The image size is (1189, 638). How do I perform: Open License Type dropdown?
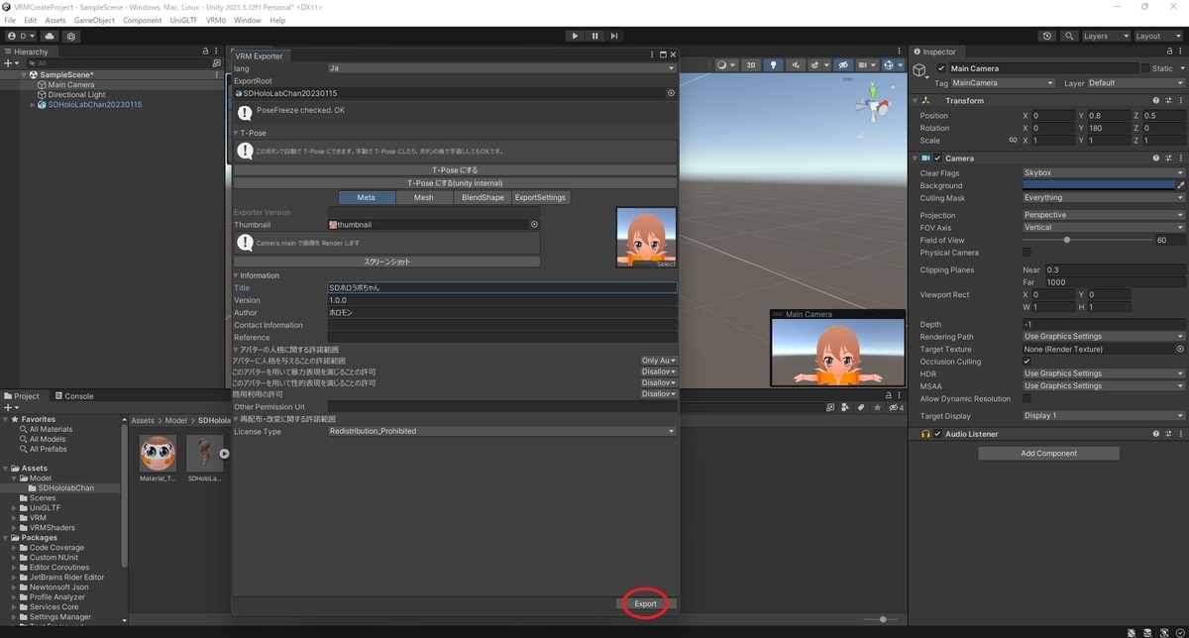(501, 431)
